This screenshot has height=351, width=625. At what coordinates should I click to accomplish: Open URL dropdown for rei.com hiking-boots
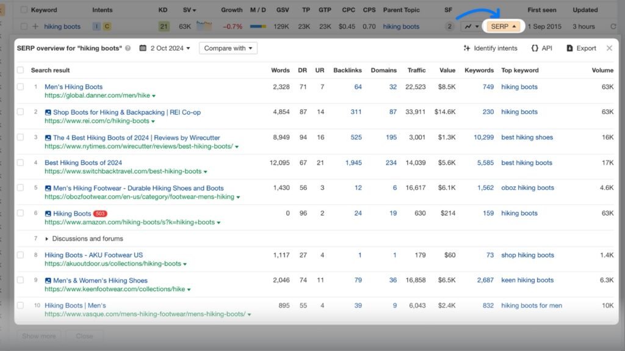[x=153, y=121]
